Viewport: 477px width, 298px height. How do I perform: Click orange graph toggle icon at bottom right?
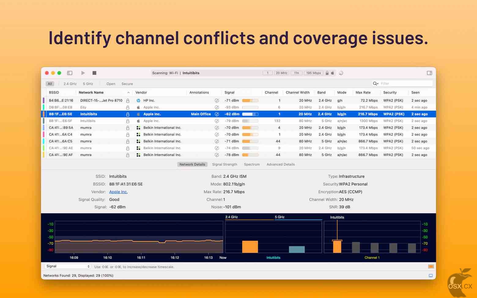point(431,267)
